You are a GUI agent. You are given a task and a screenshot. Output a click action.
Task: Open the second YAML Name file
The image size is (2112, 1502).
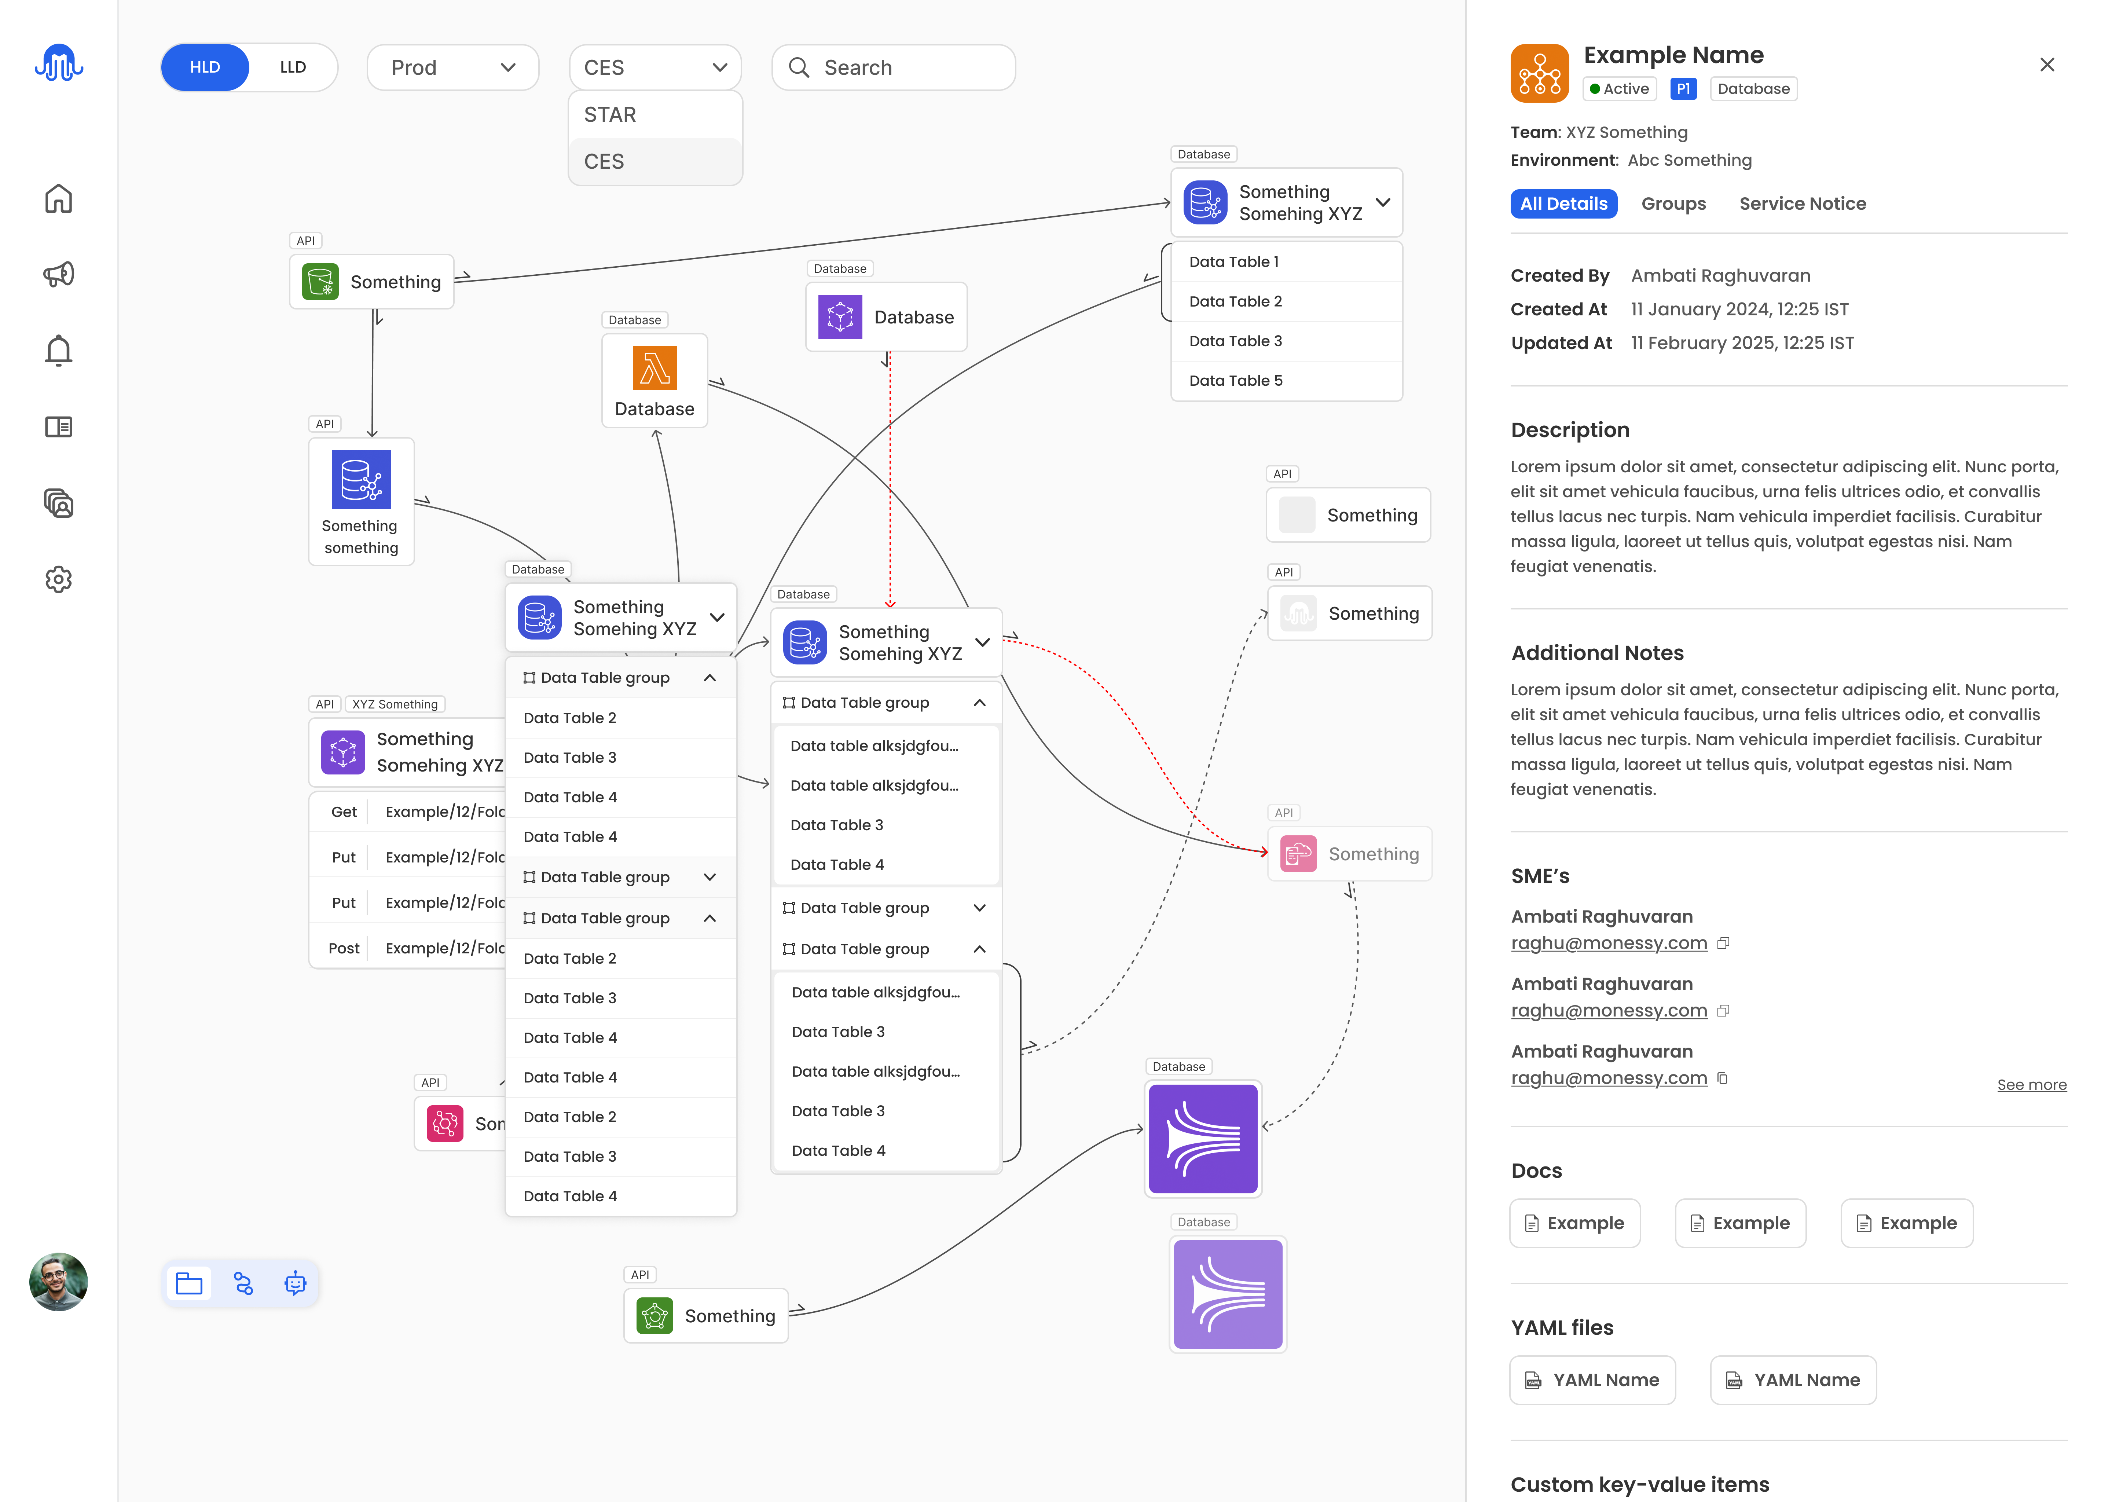pyautogui.click(x=1793, y=1380)
